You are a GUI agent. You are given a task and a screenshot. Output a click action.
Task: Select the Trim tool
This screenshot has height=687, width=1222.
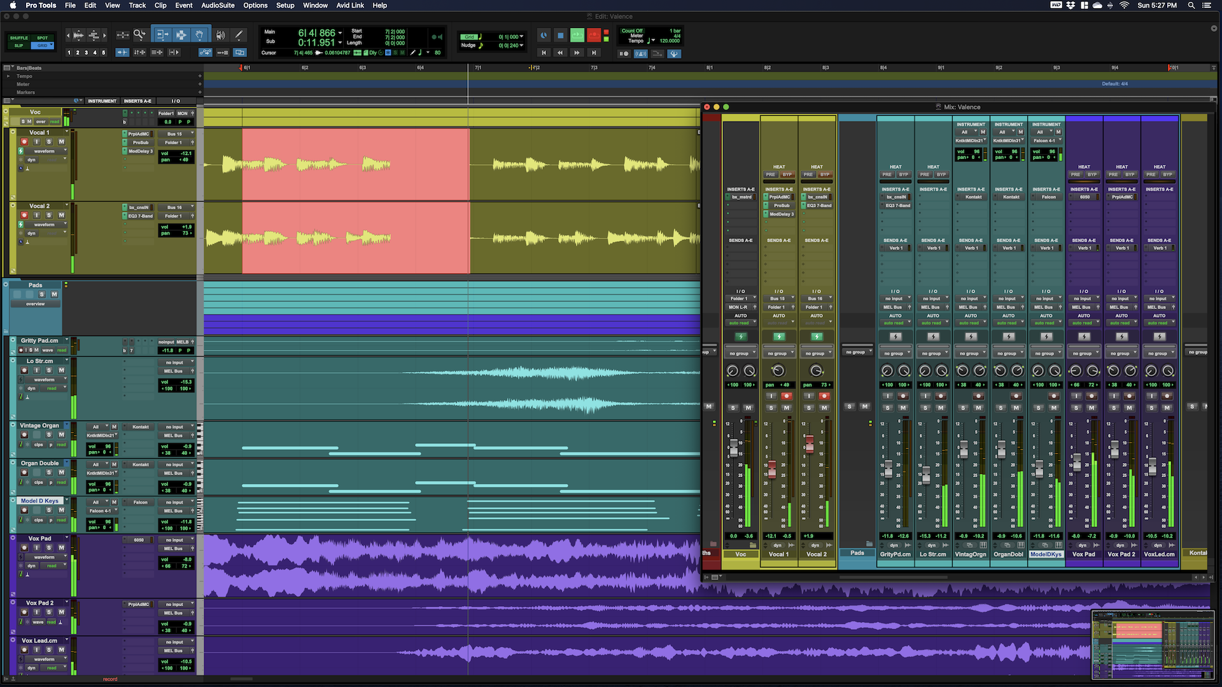[162, 34]
